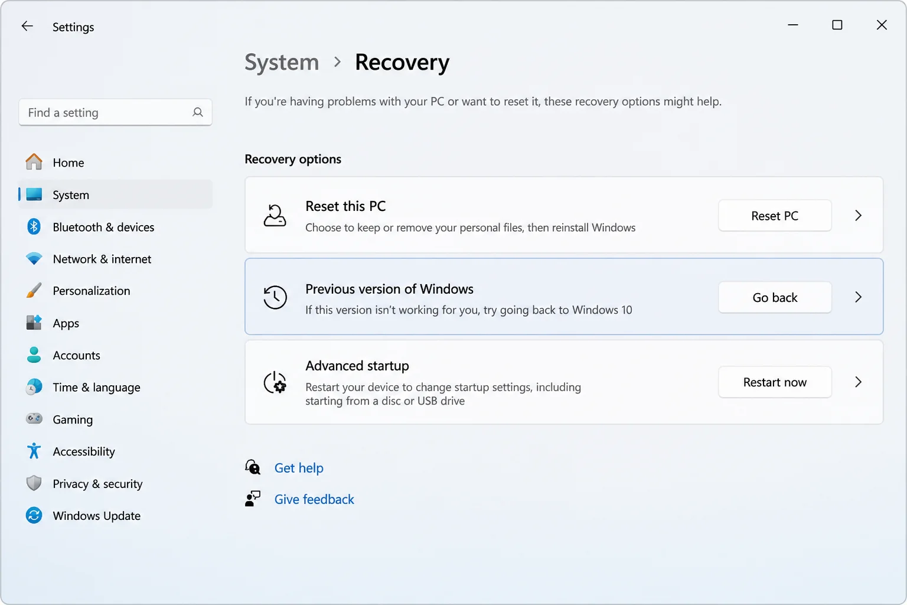
Task: Click the Home house icon
Action: pyautogui.click(x=34, y=162)
